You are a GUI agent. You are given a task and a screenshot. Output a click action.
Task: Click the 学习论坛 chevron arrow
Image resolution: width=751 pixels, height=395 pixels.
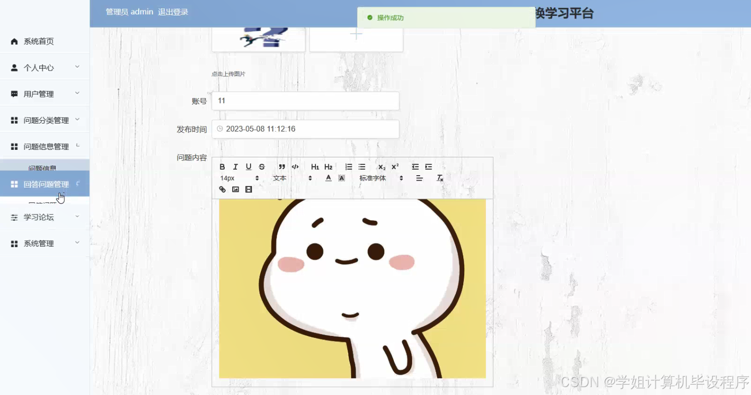(77, 216)
